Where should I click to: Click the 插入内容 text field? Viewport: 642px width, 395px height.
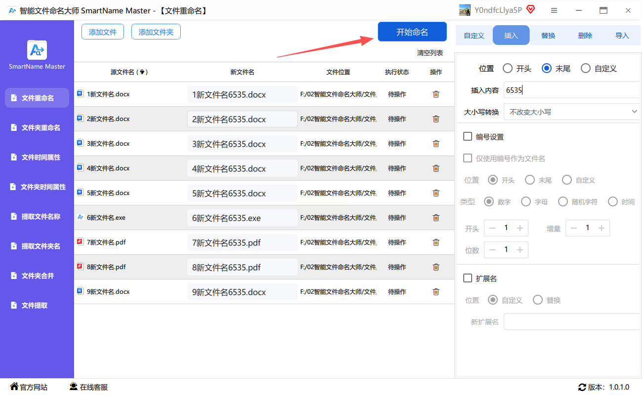[x=570, y=90]
